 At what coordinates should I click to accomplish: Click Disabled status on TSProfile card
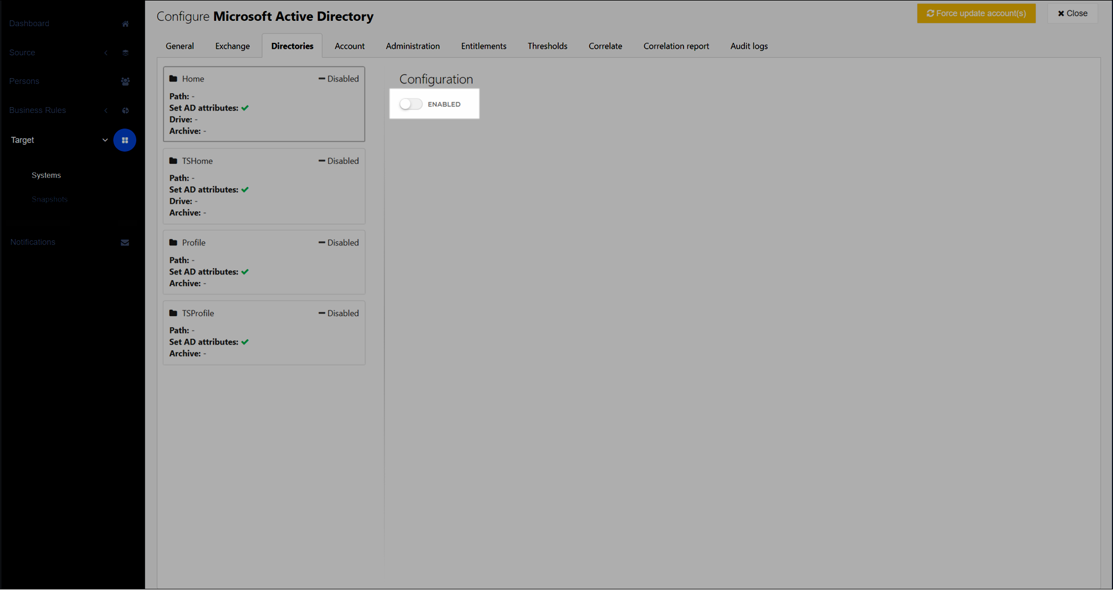(339, 313)
